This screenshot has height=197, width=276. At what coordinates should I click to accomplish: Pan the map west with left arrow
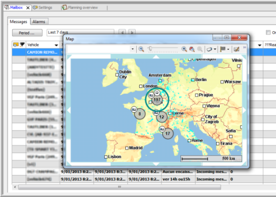[x=69, y=110]
